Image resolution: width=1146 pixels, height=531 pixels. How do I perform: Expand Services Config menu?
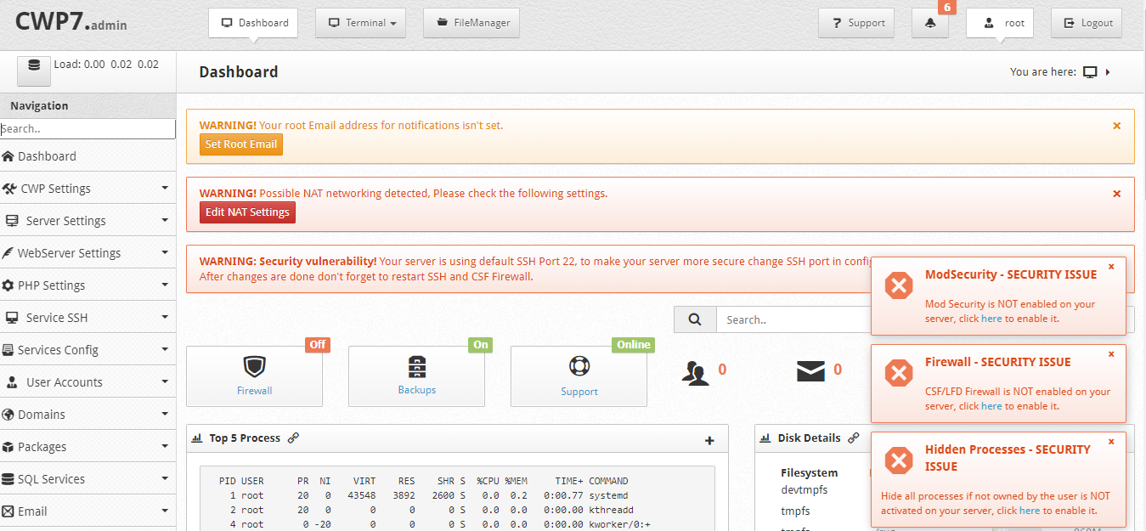(88, 350)
